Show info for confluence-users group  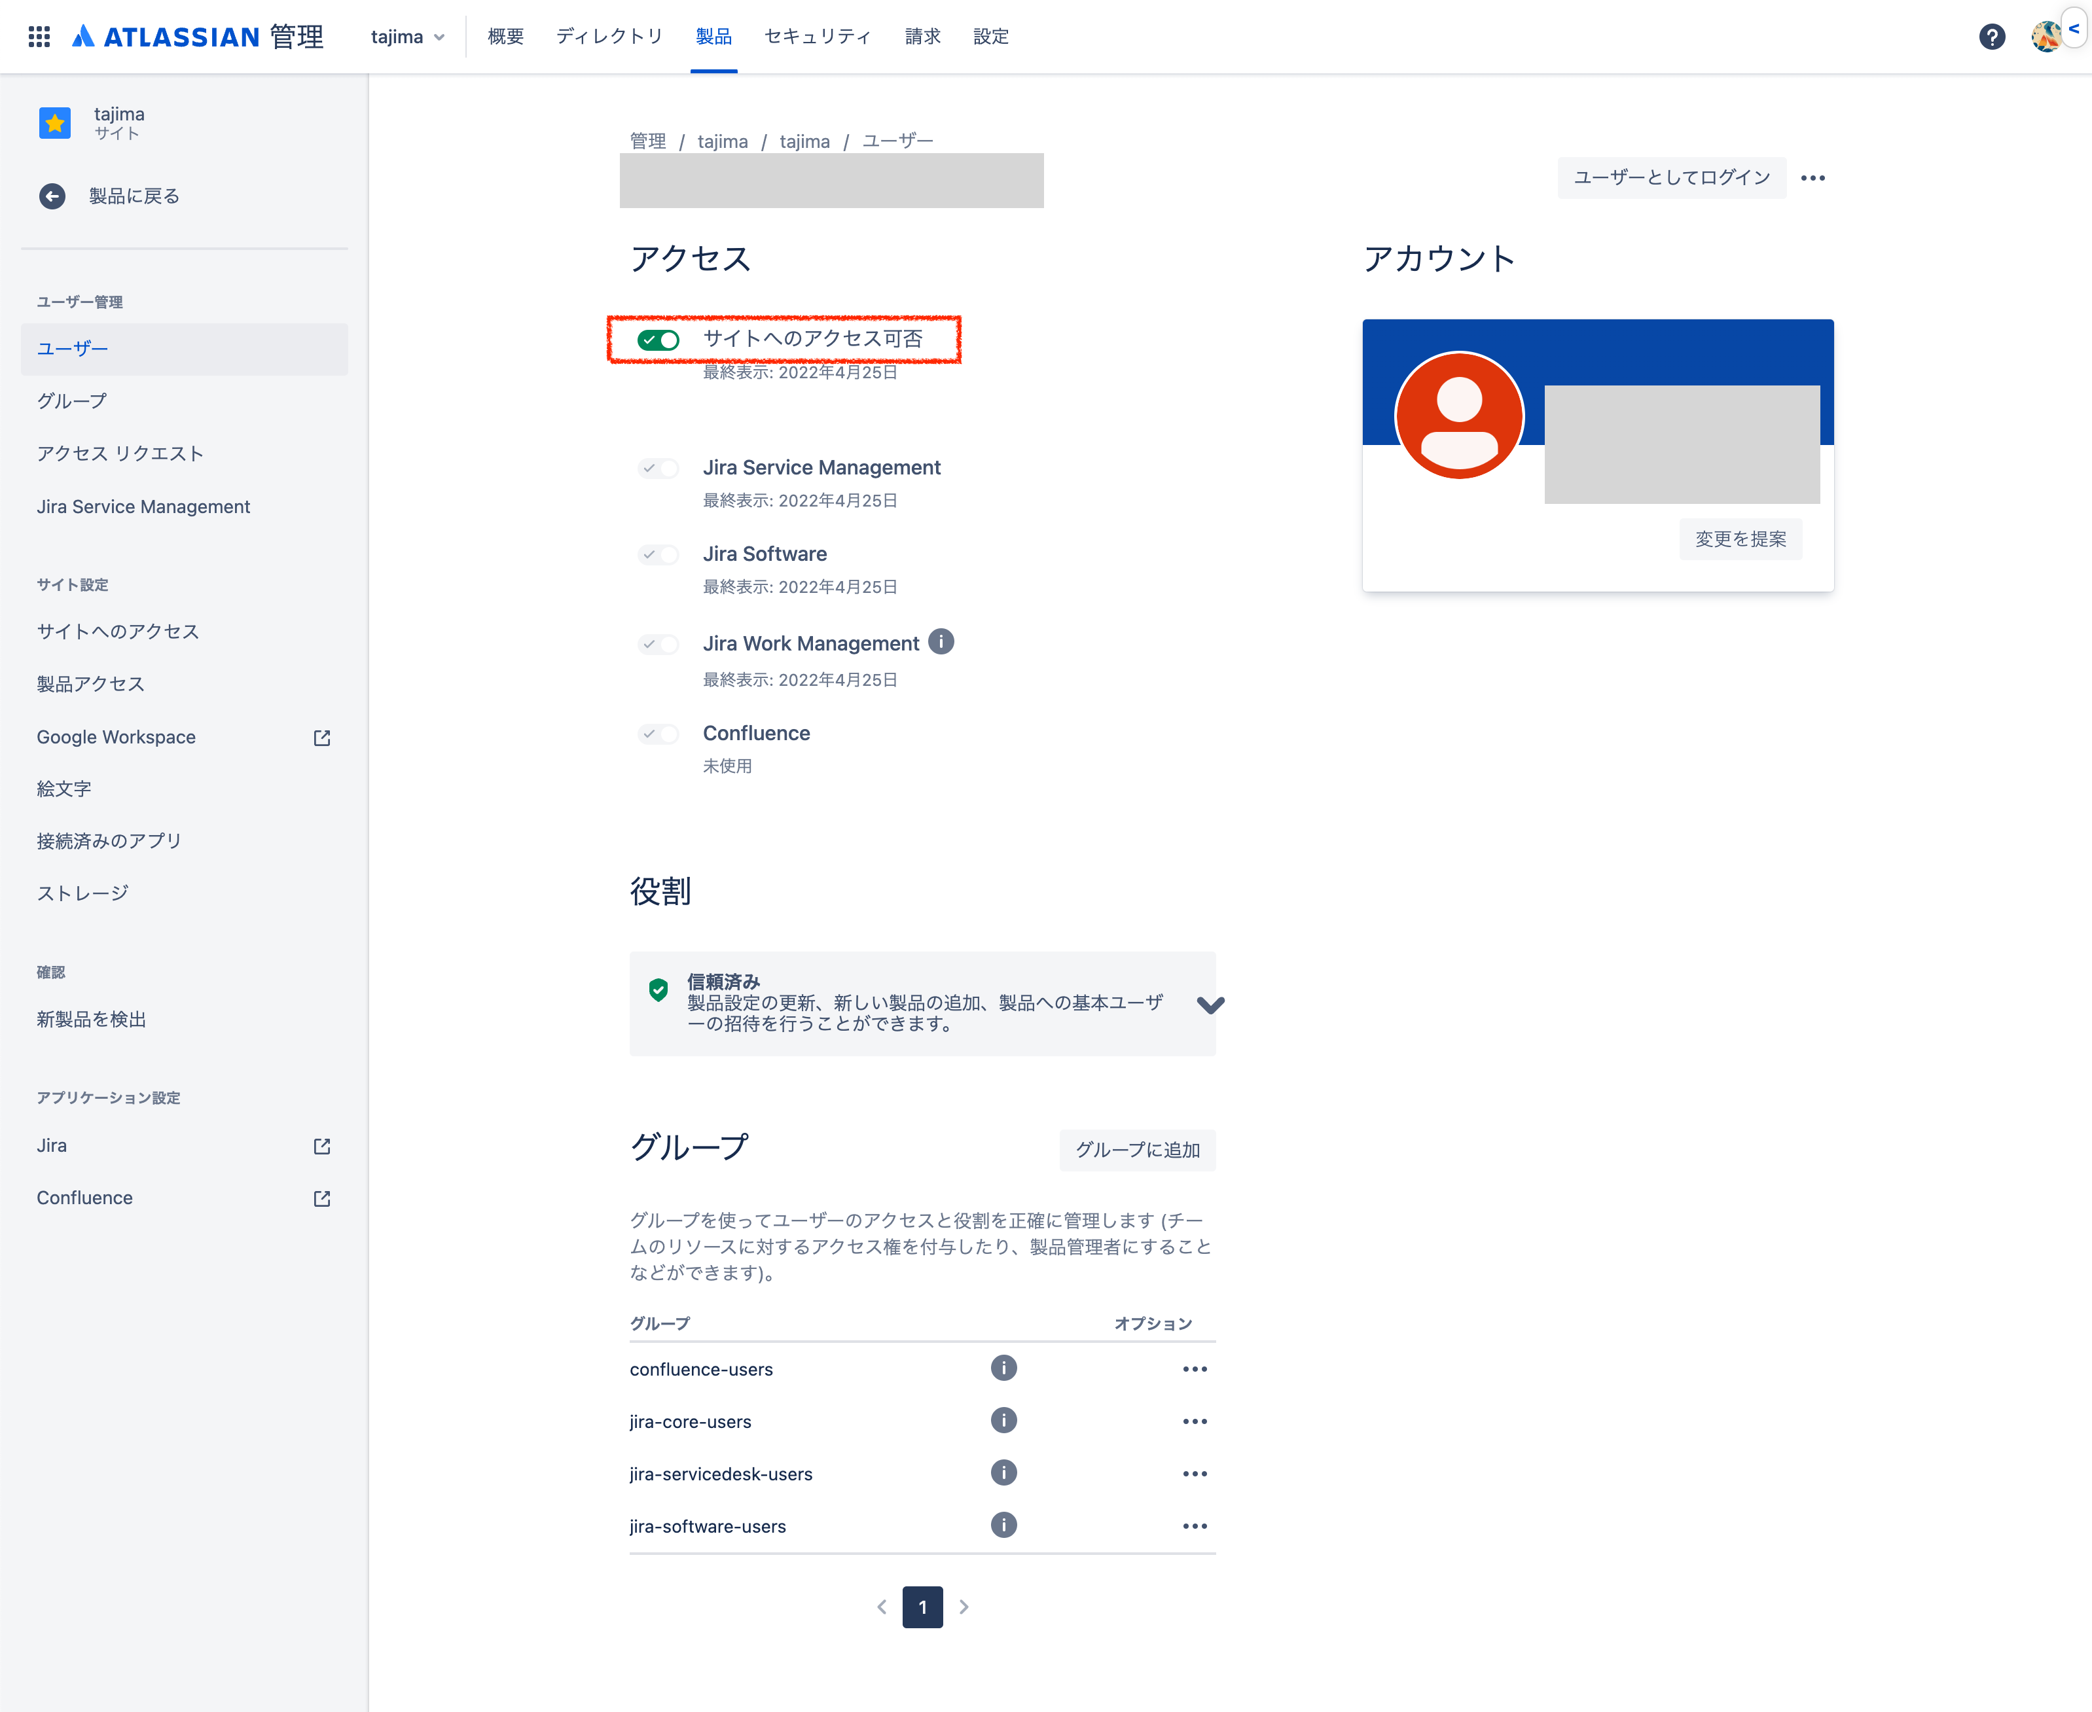click(x=1003, y=1368)
